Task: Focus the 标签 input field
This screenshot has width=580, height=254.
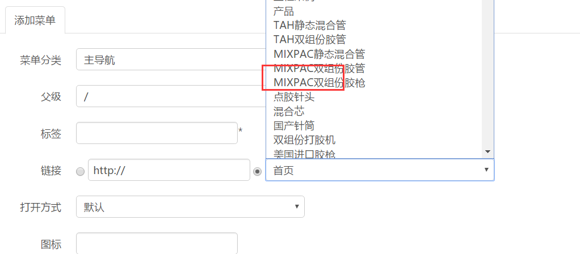Action: (x=157, y=133)
